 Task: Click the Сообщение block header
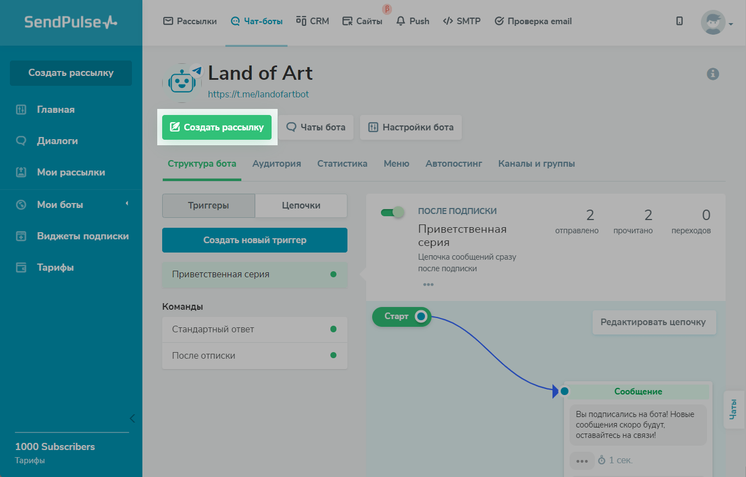pyautogui.click(x=638, y=392)
